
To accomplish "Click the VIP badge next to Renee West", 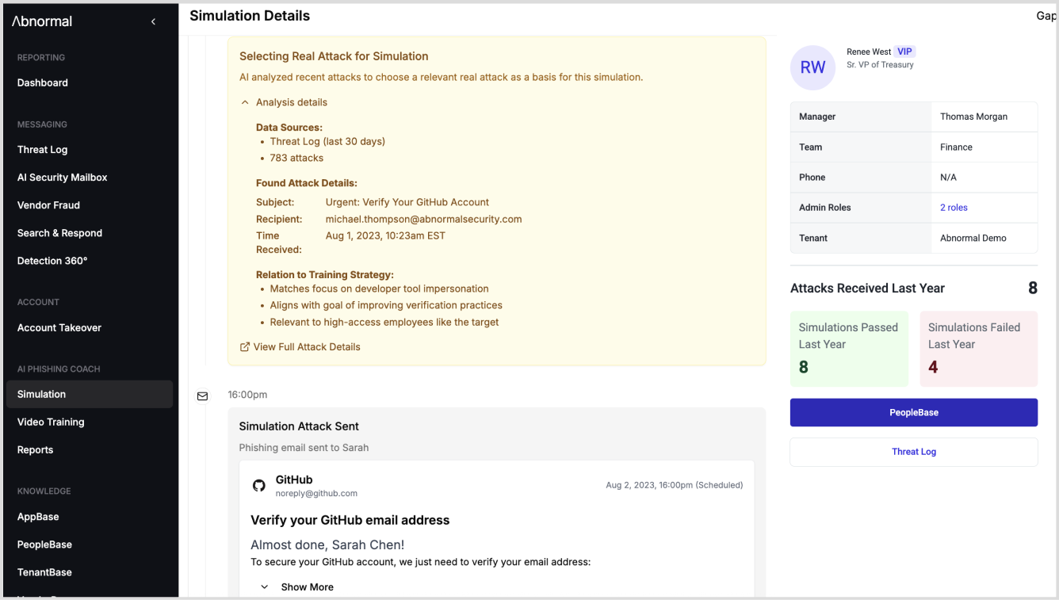I will [904, 52].
